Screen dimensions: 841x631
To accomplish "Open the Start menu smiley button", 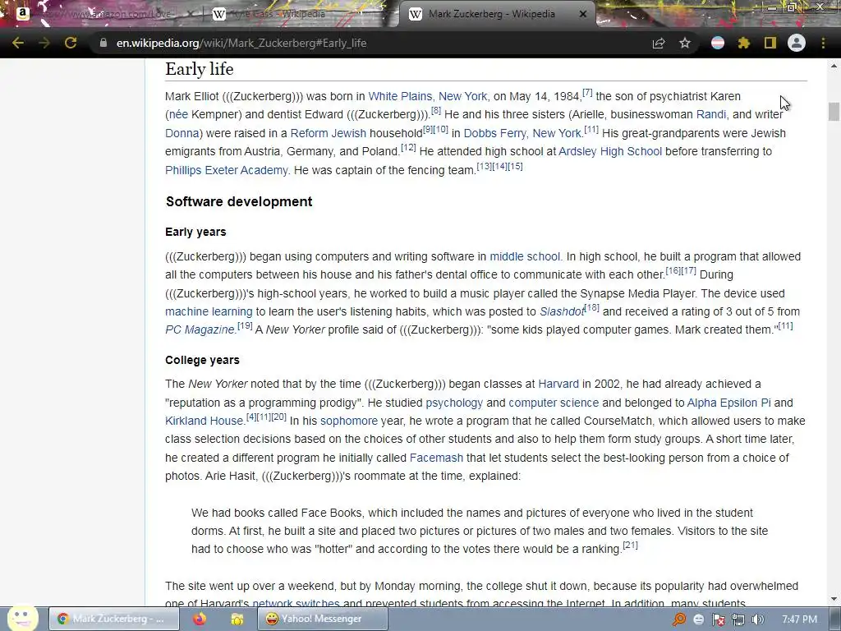I will pyautogui.click(x=22, y=619).
